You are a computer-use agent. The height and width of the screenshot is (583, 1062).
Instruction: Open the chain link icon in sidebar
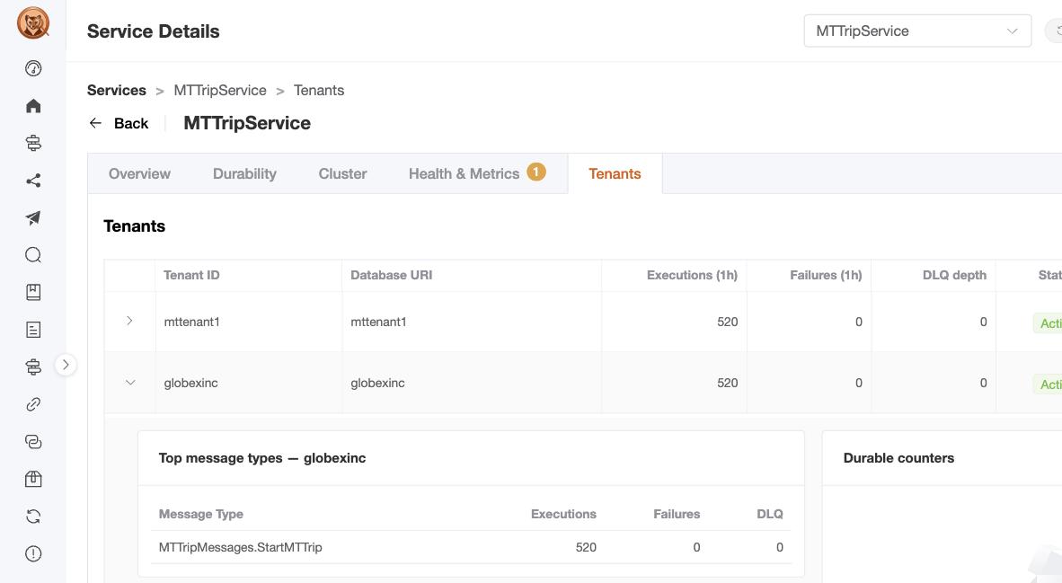pyautogui.click(x=33, y=404)
